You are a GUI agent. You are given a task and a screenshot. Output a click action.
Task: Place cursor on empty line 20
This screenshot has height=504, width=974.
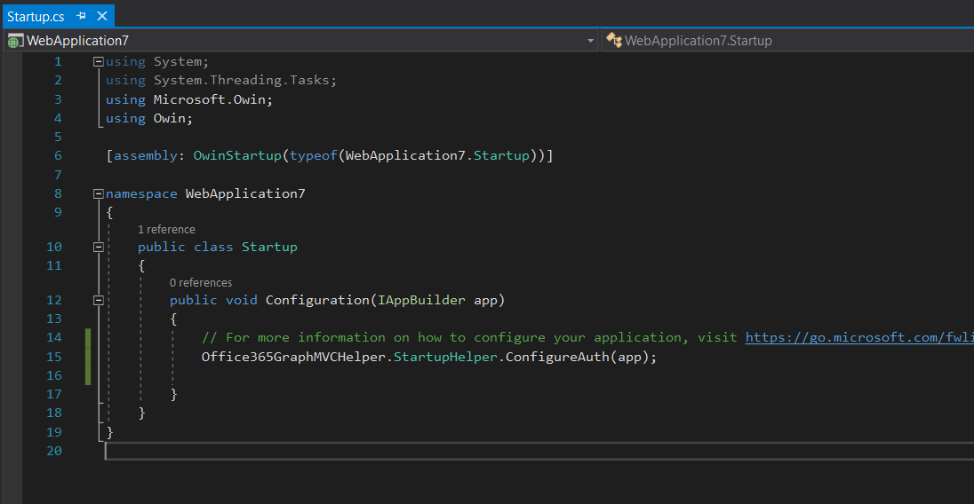click(x=355, y=451)
